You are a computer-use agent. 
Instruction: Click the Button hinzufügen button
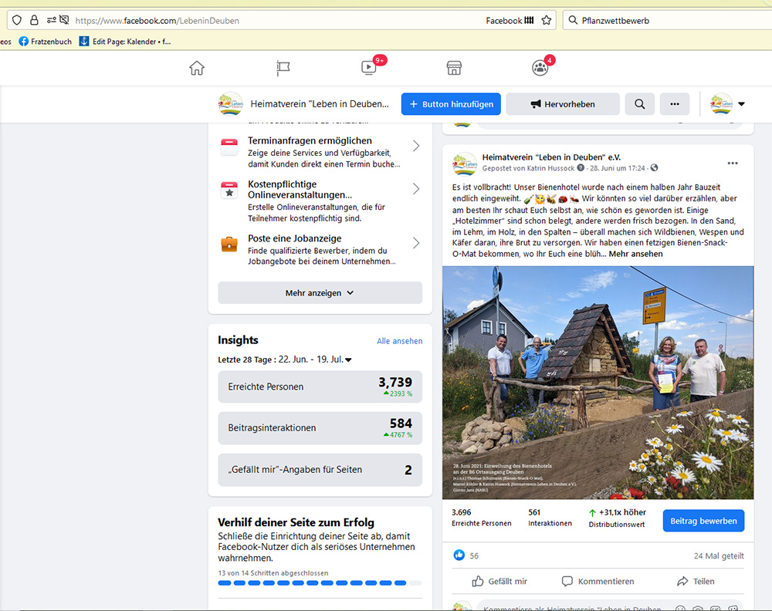pos(451,104)
